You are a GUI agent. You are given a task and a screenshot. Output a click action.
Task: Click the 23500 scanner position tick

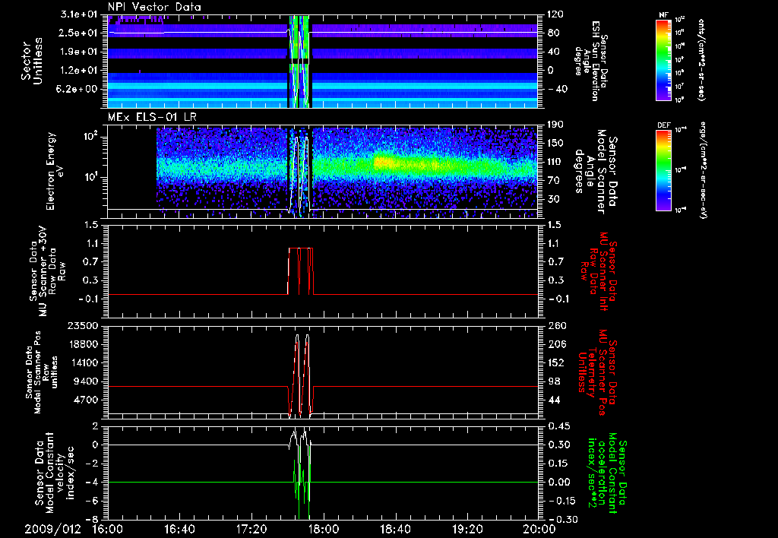click(84, 326)
